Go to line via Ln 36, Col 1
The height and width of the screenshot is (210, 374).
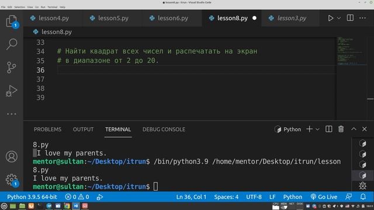[191, 197]
